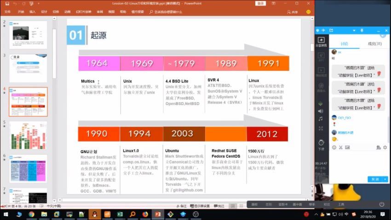Click the Save icon in the quick access bar

tap(7, 4)
